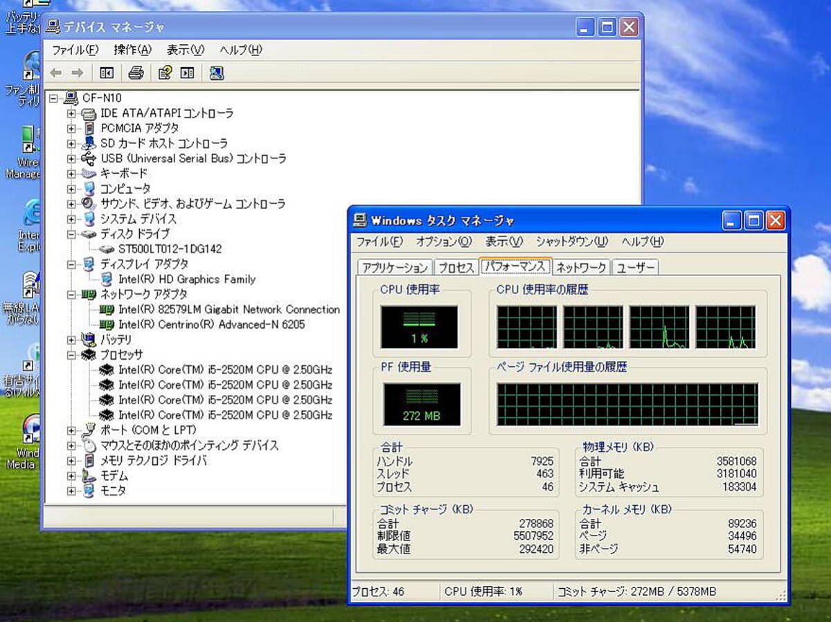Expand the IDE ATA/ATAPI コントローラ node
The height and width of the screenshot is (622, 831).
point(71,113)
